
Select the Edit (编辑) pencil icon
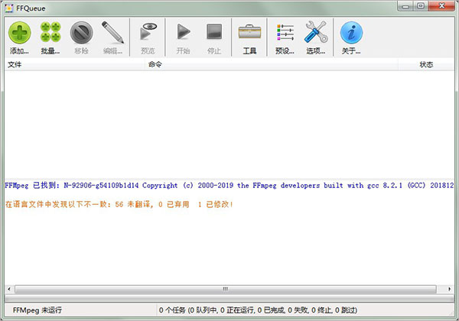pos(112,32)
